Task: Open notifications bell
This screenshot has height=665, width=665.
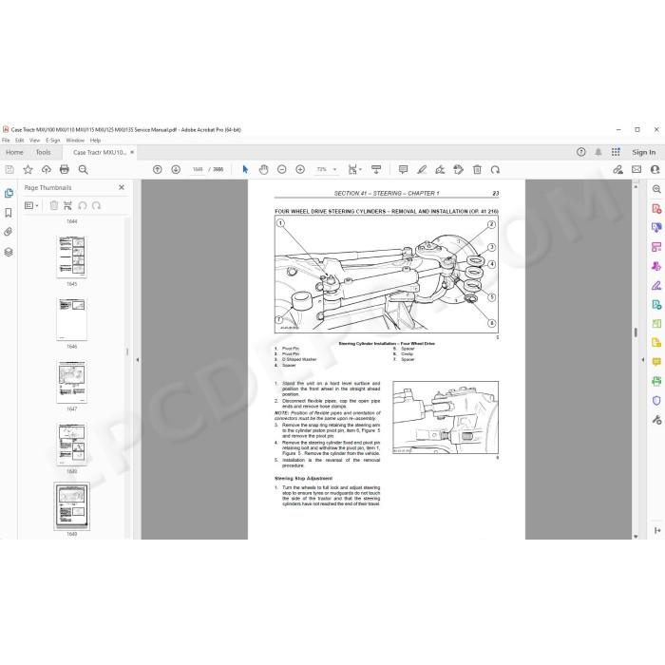Action: pos(598,152)
